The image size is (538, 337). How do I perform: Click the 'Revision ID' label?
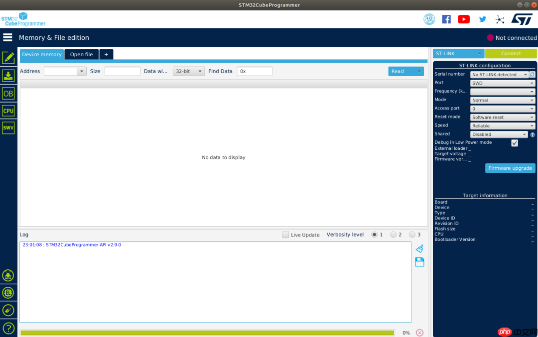pos(446,223)
